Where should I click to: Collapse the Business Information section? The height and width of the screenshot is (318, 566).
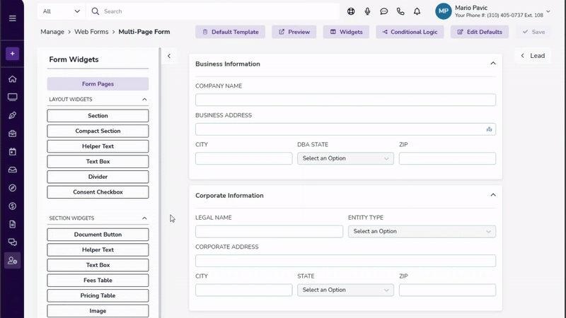pos(493,64)
